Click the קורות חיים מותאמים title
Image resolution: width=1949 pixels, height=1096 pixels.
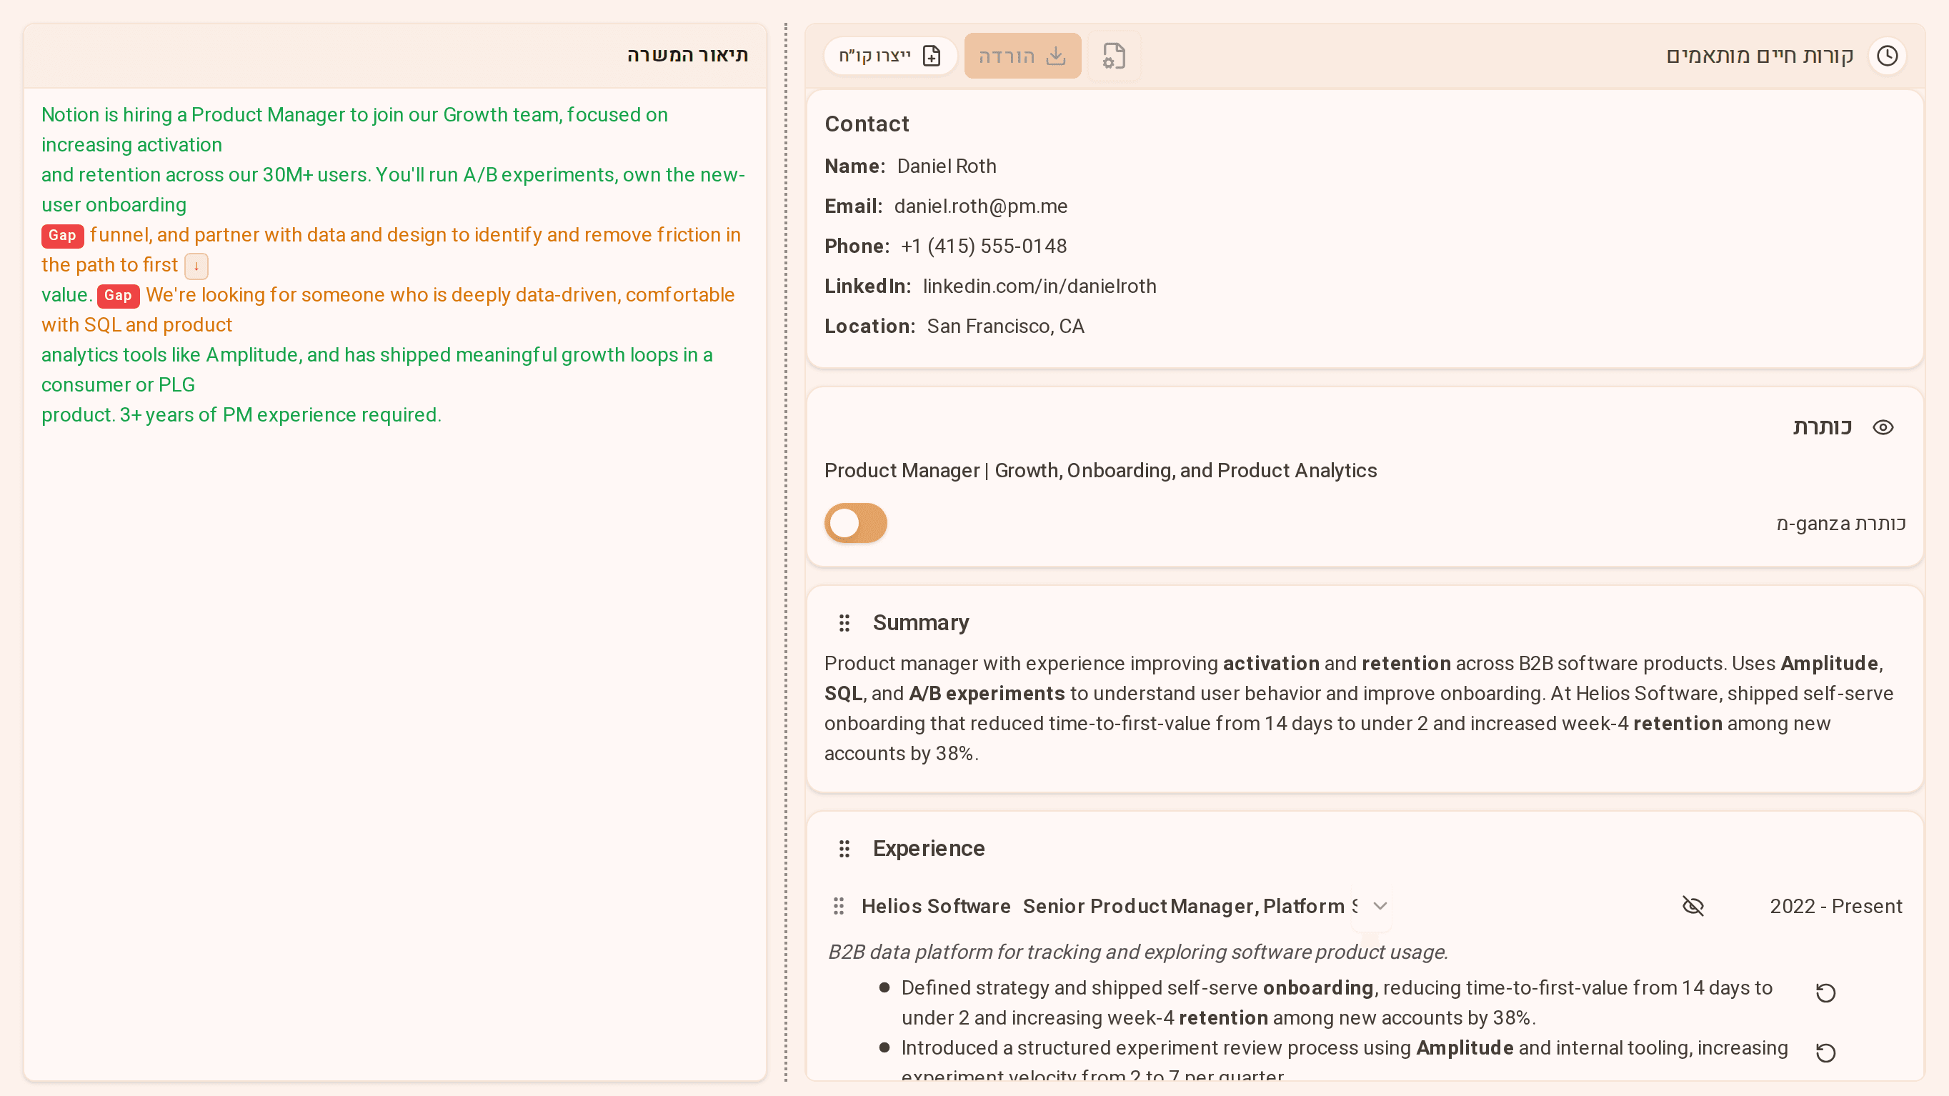[x=1760, y=56]
